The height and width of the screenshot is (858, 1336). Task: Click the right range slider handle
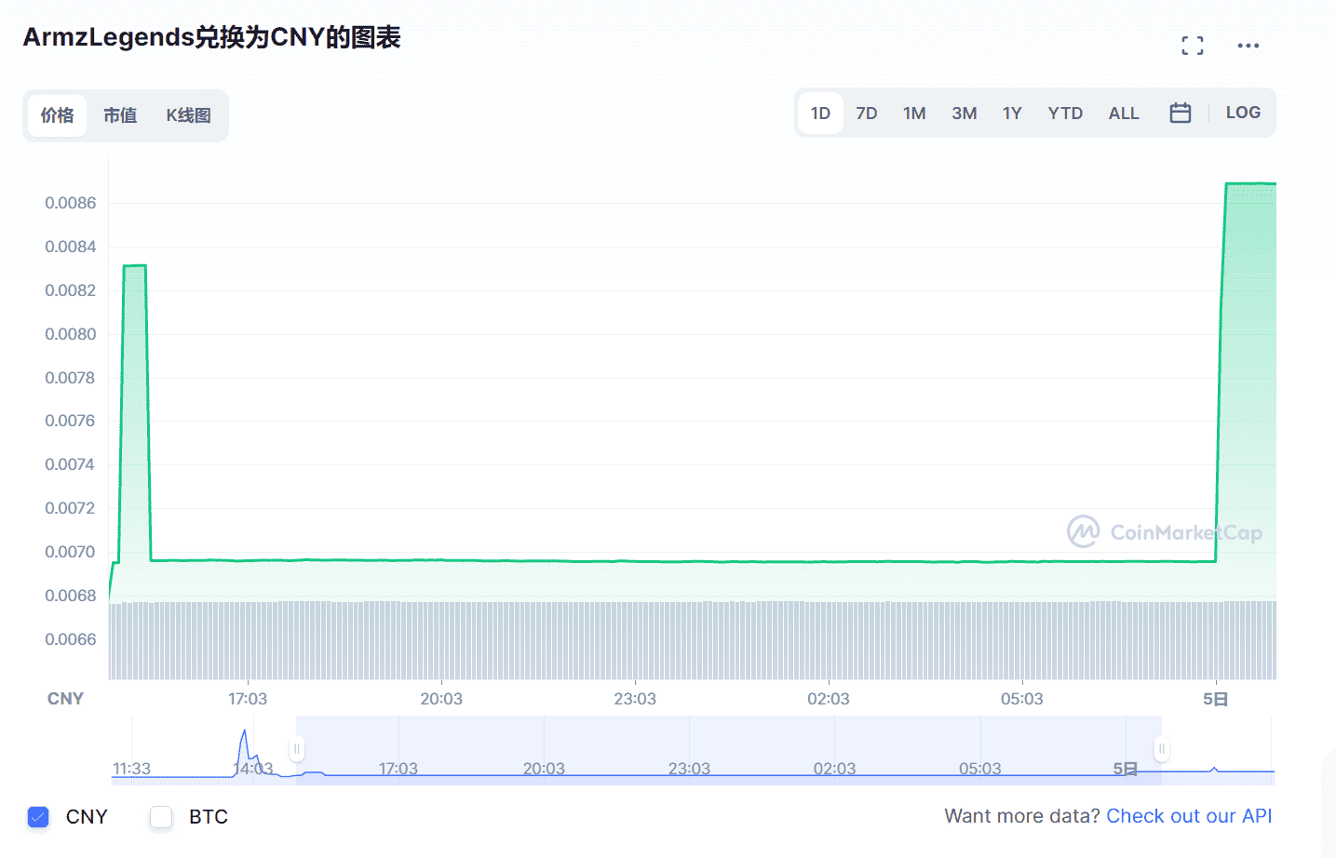click(x=1161, y=748)
